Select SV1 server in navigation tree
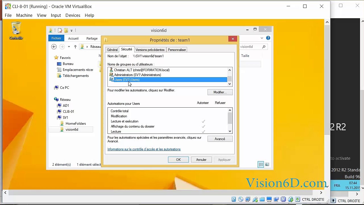Viewport: 364px width, 205px height. point(65,118)
